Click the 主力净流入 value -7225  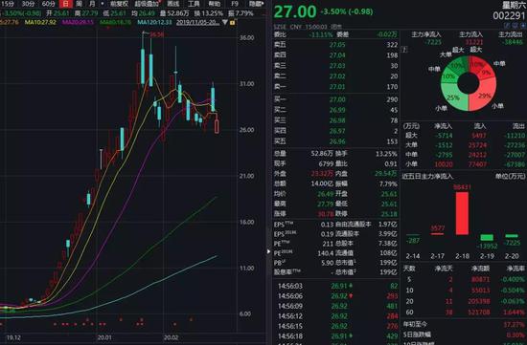(432, 42)
